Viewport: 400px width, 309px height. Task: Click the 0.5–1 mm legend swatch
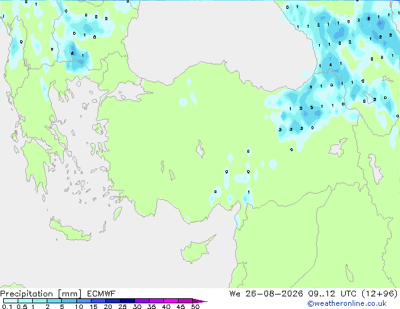click(25, 301)
